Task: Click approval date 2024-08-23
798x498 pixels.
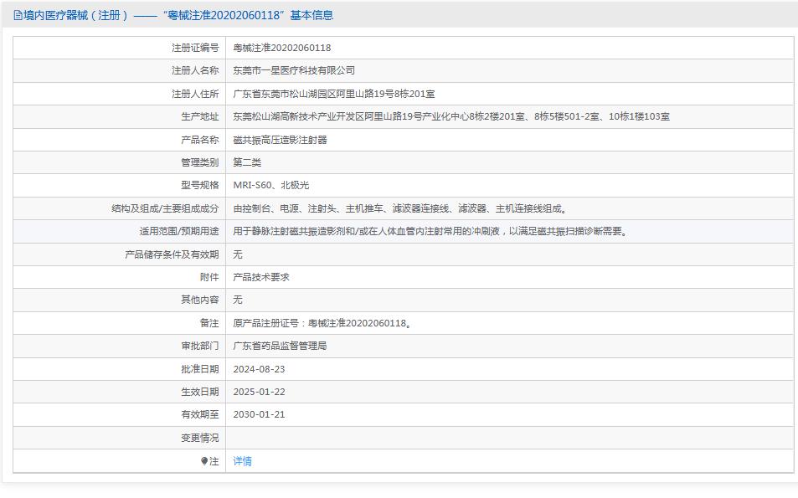Action: (261, 368)
